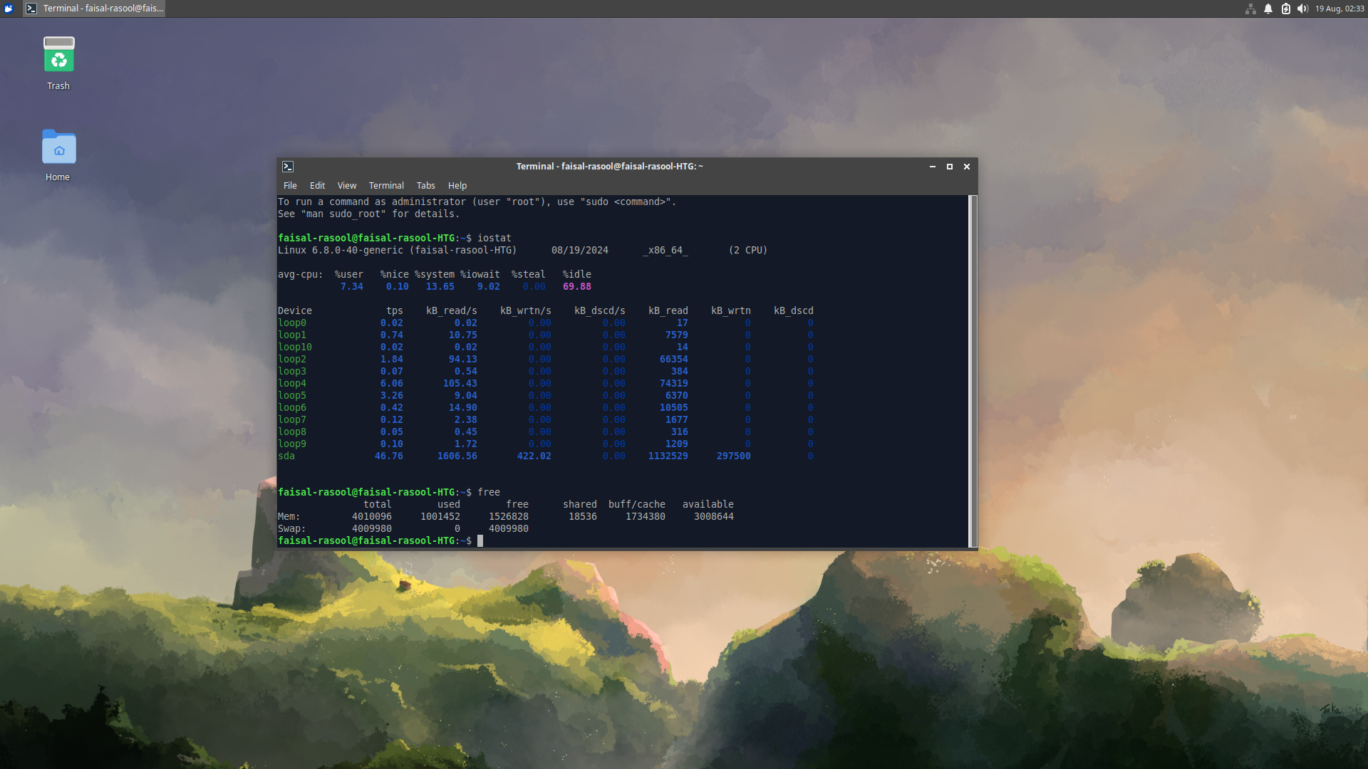The width and height of the screenshot is (1368, 769).
Task: Click the clock showing 19 Aug, 02:33
Action: click(1342, 9)
